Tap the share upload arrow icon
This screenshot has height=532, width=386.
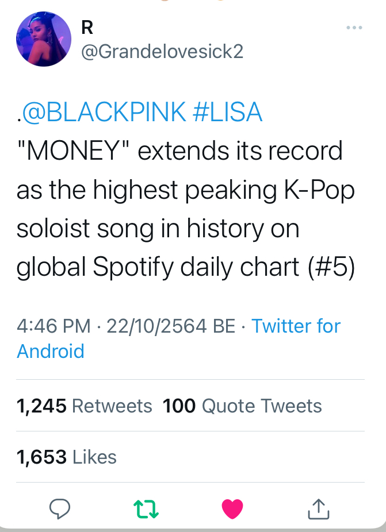click(x=318, y=507)
